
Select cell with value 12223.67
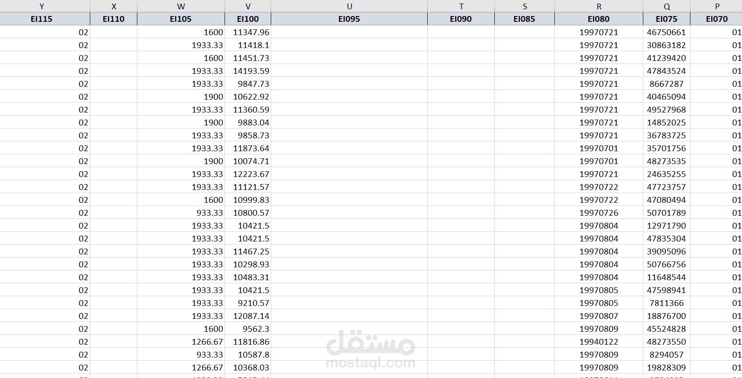248,174
